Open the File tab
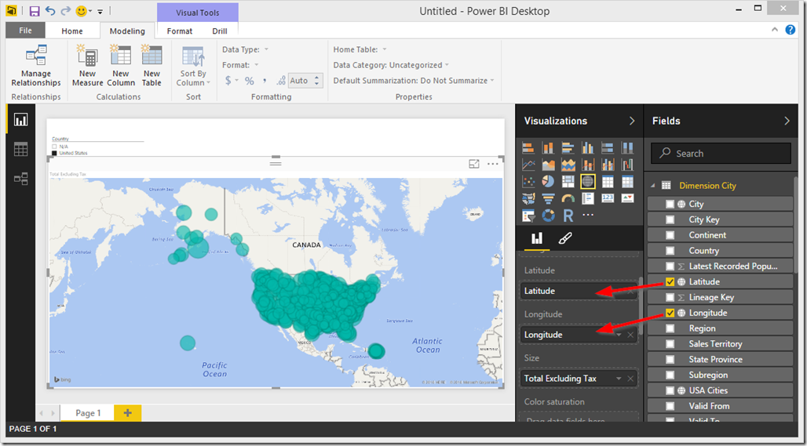This screenshot has width=807, height=446. pyautogui.click(x=25, y=31)
